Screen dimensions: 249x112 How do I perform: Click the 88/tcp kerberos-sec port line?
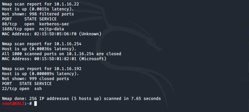[35, 24]
